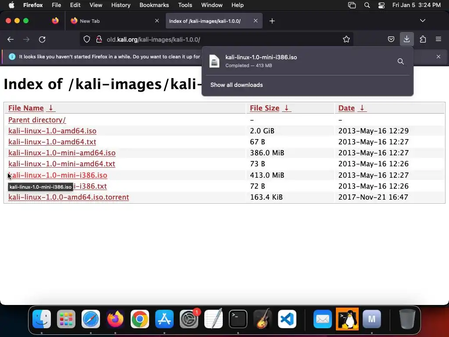Image resolution: width=449 pixels, height=337 pixels.
Task: Download kali-linux-1.0-mini-amd64.iso
Action: pos(62,153)
